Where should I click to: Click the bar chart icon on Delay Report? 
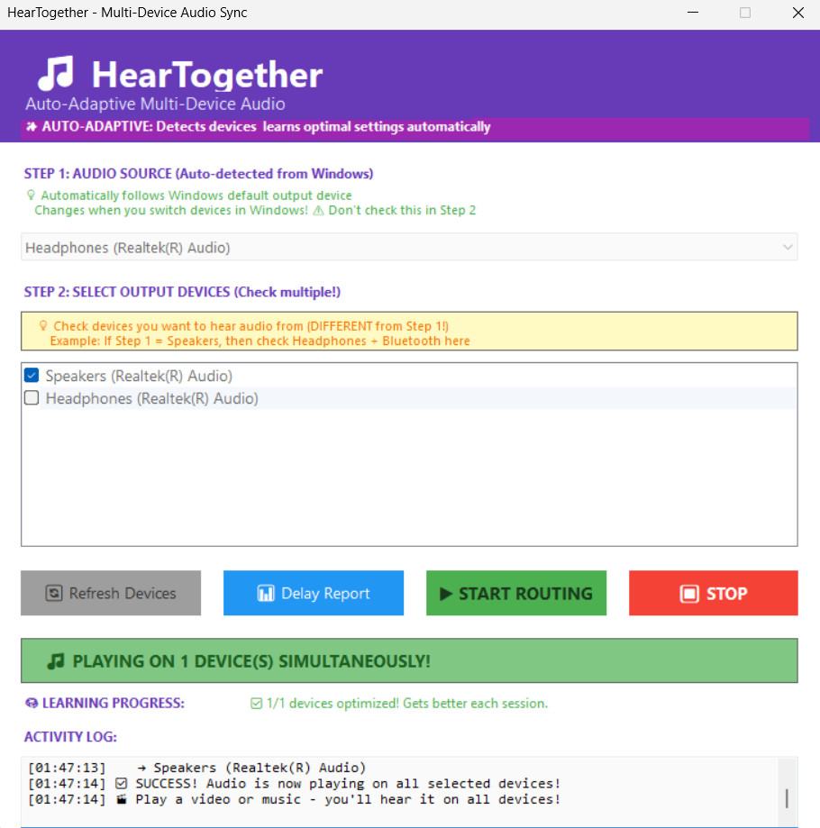pyautogui.click(x=266, y=593)
